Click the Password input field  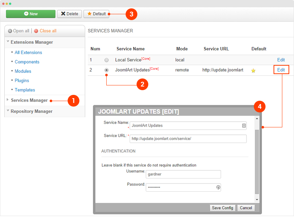[x=183, y=188]
